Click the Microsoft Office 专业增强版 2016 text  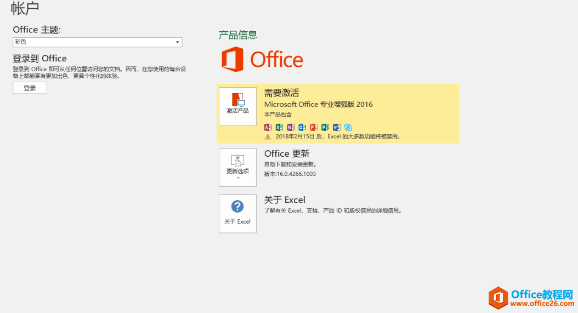319,104
